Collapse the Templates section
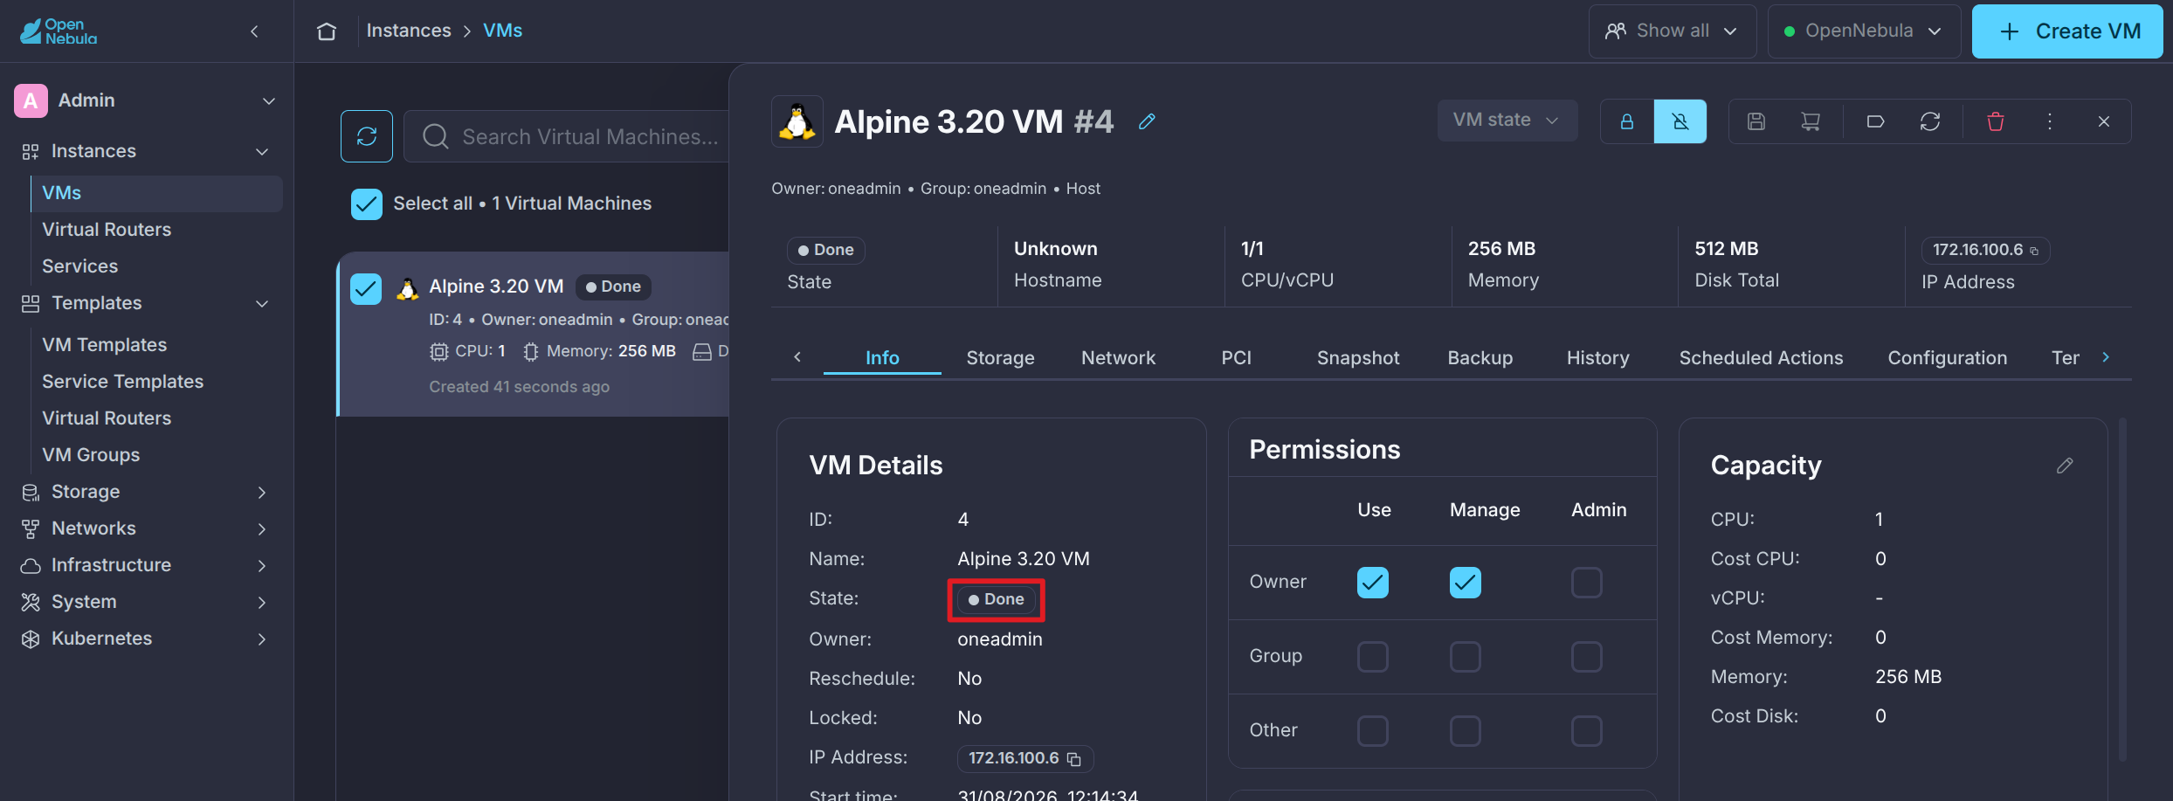Screen dimensions: 2173x801 262,304
